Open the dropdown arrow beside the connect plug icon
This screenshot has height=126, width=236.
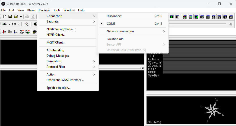click(x=9, y=24)
